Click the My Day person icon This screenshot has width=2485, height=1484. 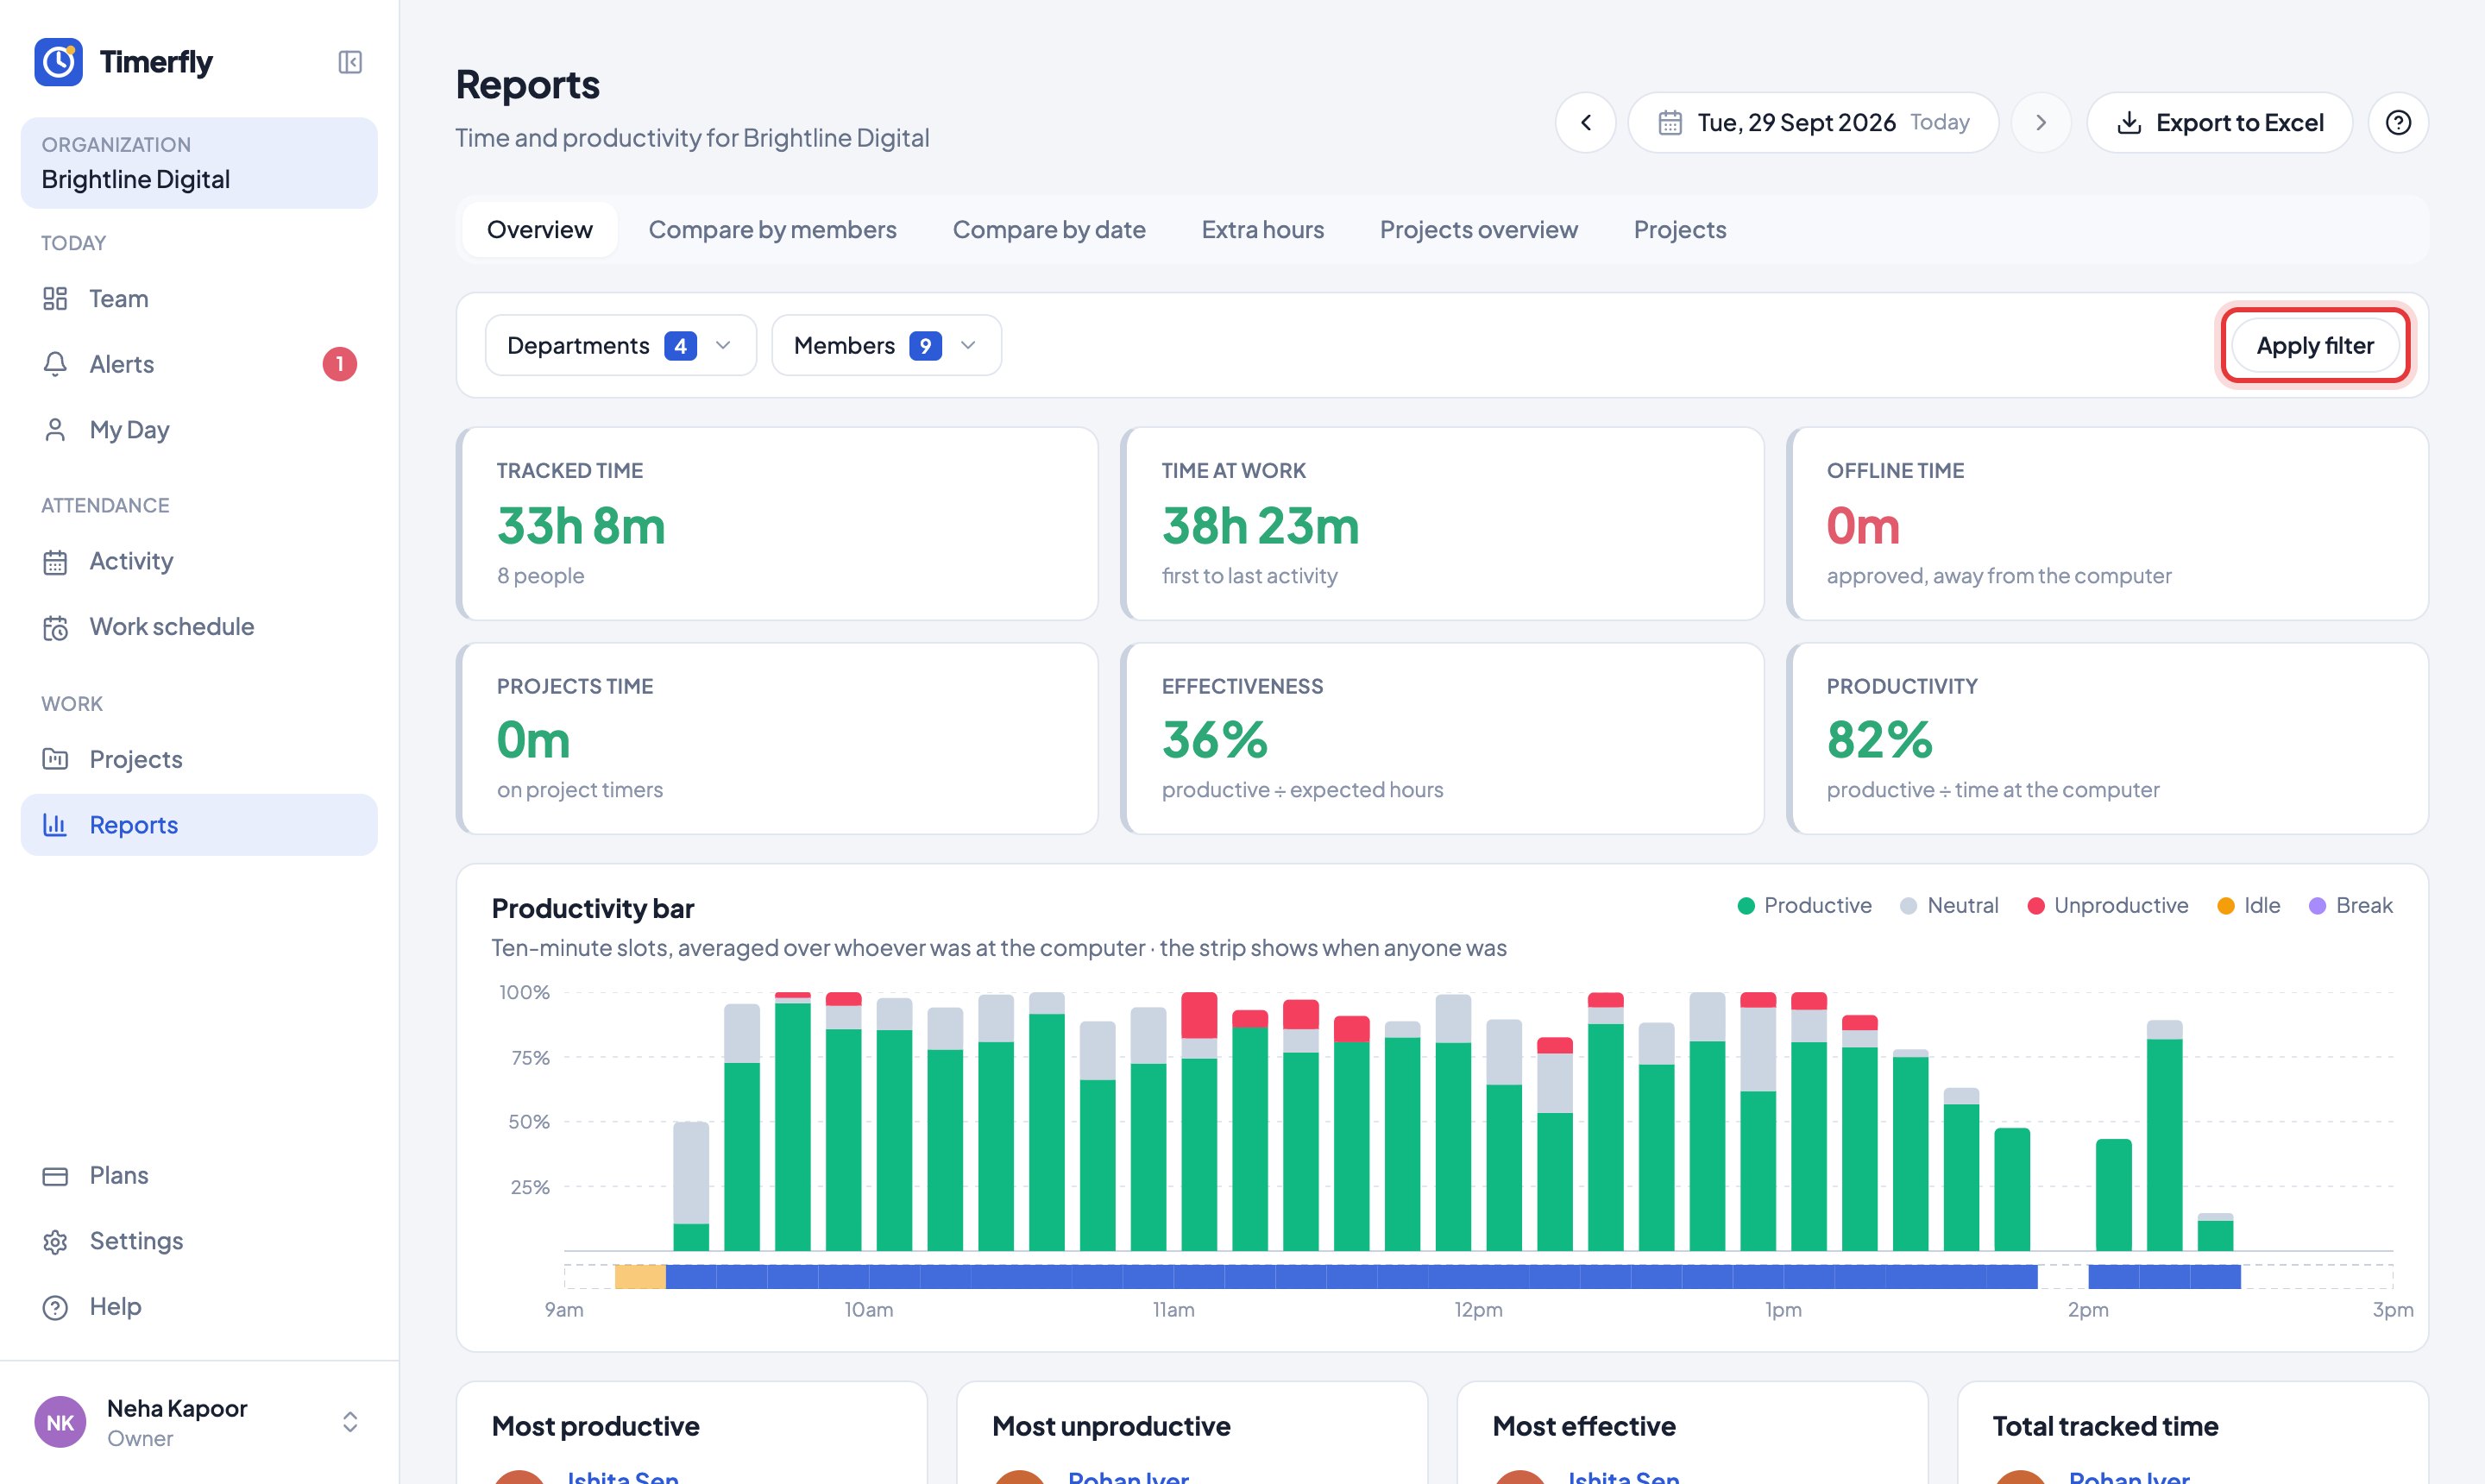click(55, 430)
